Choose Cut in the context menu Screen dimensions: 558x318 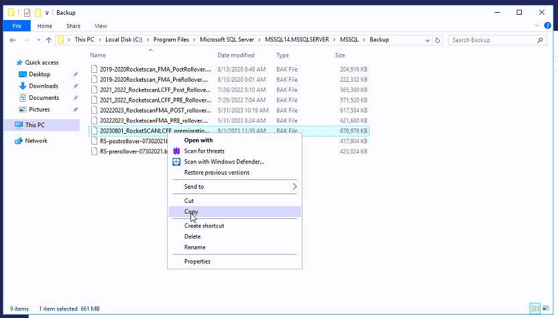(x=189, y=201)
